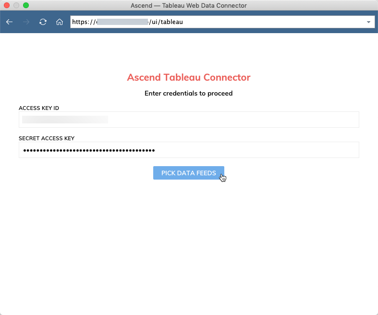The height and width of the screenshot is (315, 378).
Task: Reload the page with refresh icon
Action: [43, 22]
